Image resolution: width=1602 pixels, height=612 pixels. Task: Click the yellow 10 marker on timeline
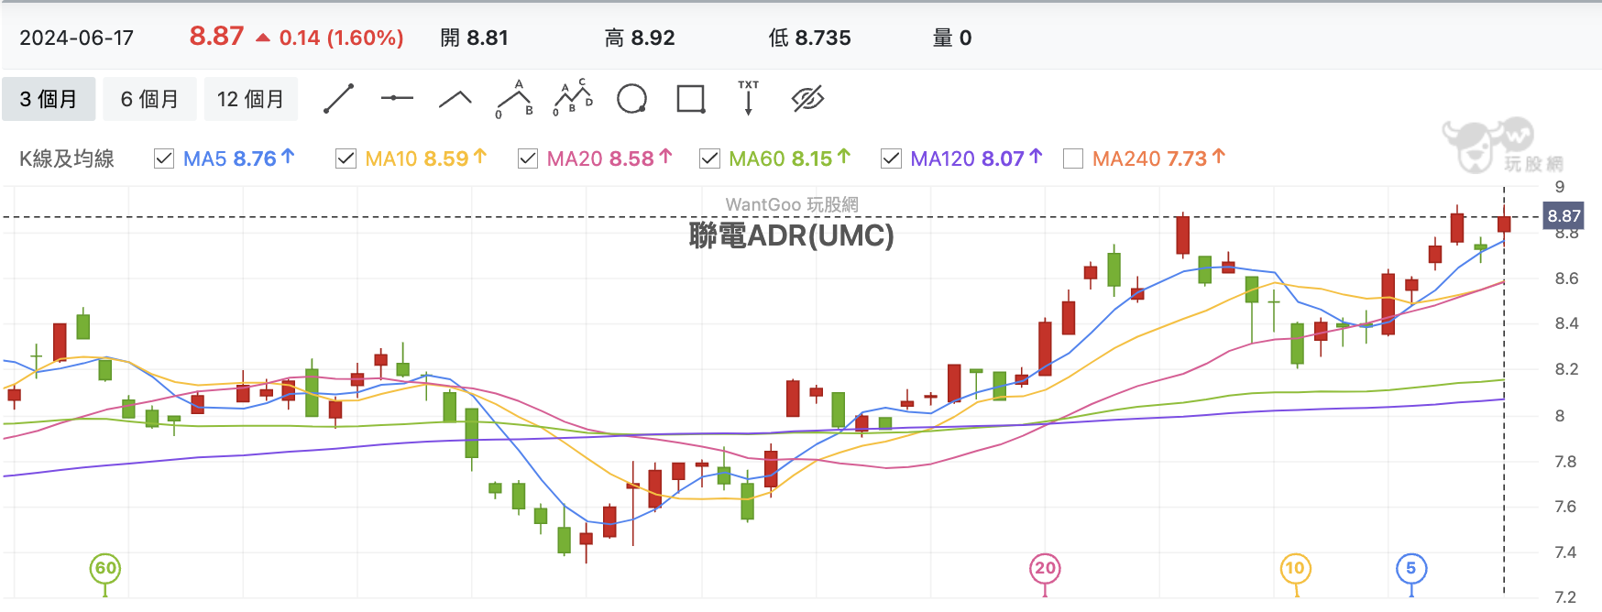point(1295,568)
